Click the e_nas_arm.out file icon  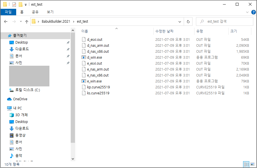coord(84,69)
